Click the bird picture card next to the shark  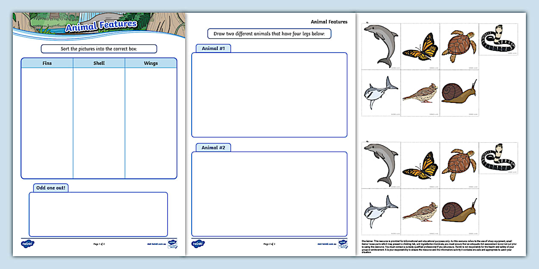tap(420, 94)
